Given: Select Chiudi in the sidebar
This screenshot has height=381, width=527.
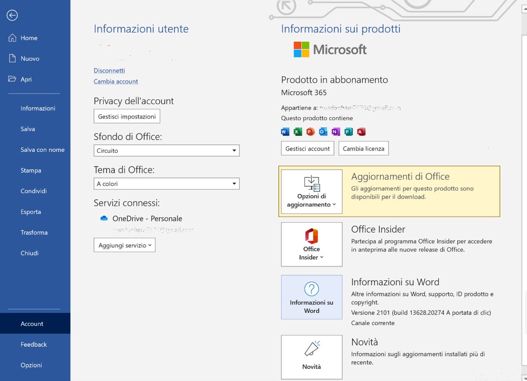Looking at the screenshot, I should [x=35, y=253].
